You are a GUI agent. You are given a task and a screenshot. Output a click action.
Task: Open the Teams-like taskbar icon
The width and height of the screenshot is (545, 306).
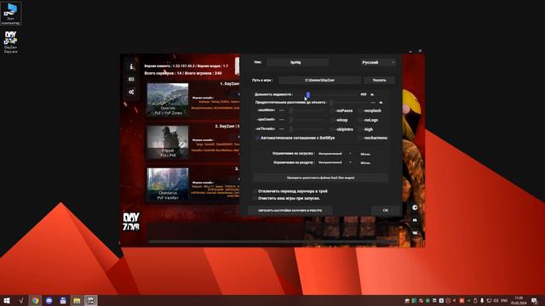pos(63,300)
